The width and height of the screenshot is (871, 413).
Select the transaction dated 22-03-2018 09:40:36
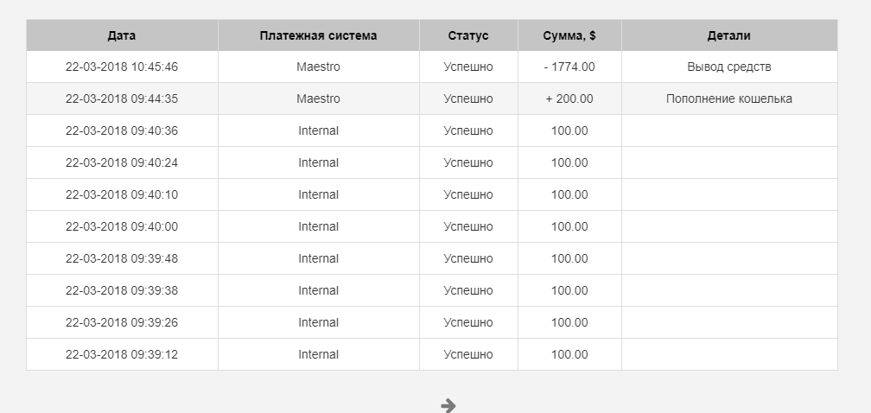pyautogui.click(x=122, y=130)
